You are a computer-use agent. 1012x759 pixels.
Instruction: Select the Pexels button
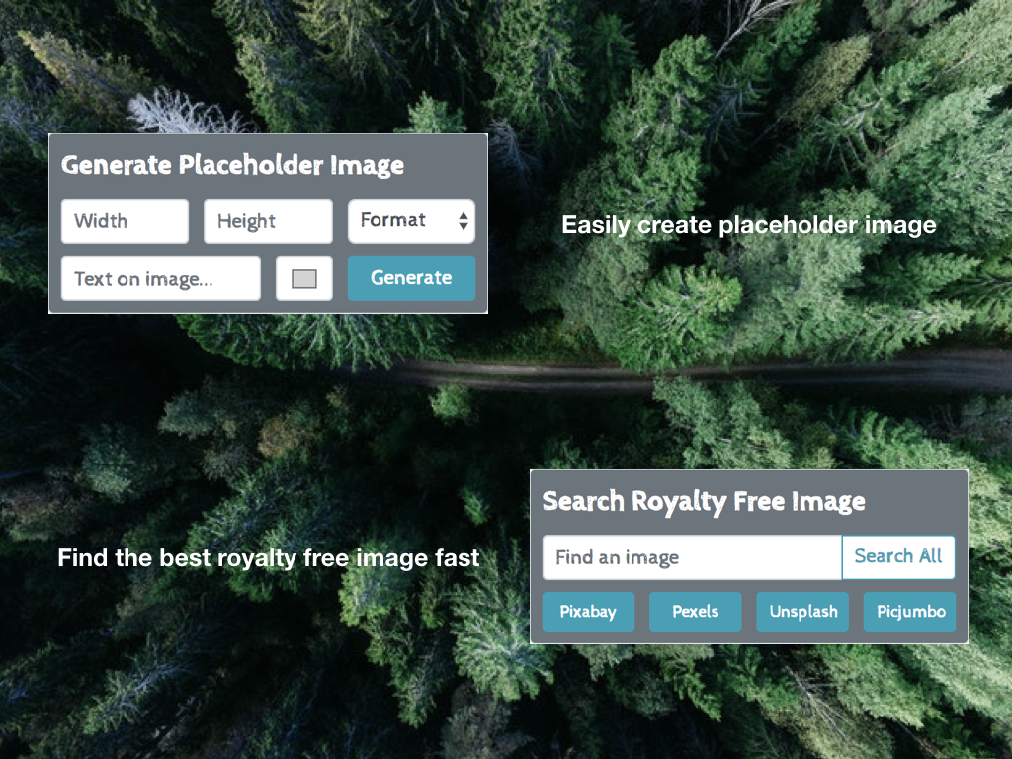pyautogui.click(x=695, y=612)
